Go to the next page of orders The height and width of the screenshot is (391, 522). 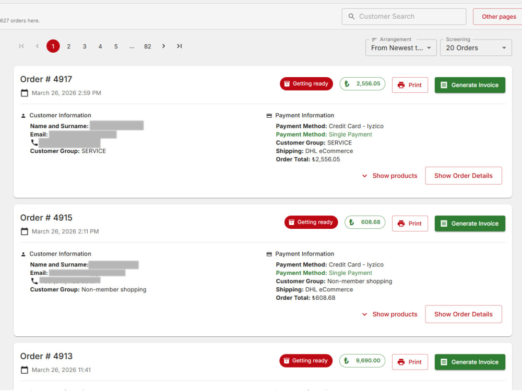[x=163, y=46]
